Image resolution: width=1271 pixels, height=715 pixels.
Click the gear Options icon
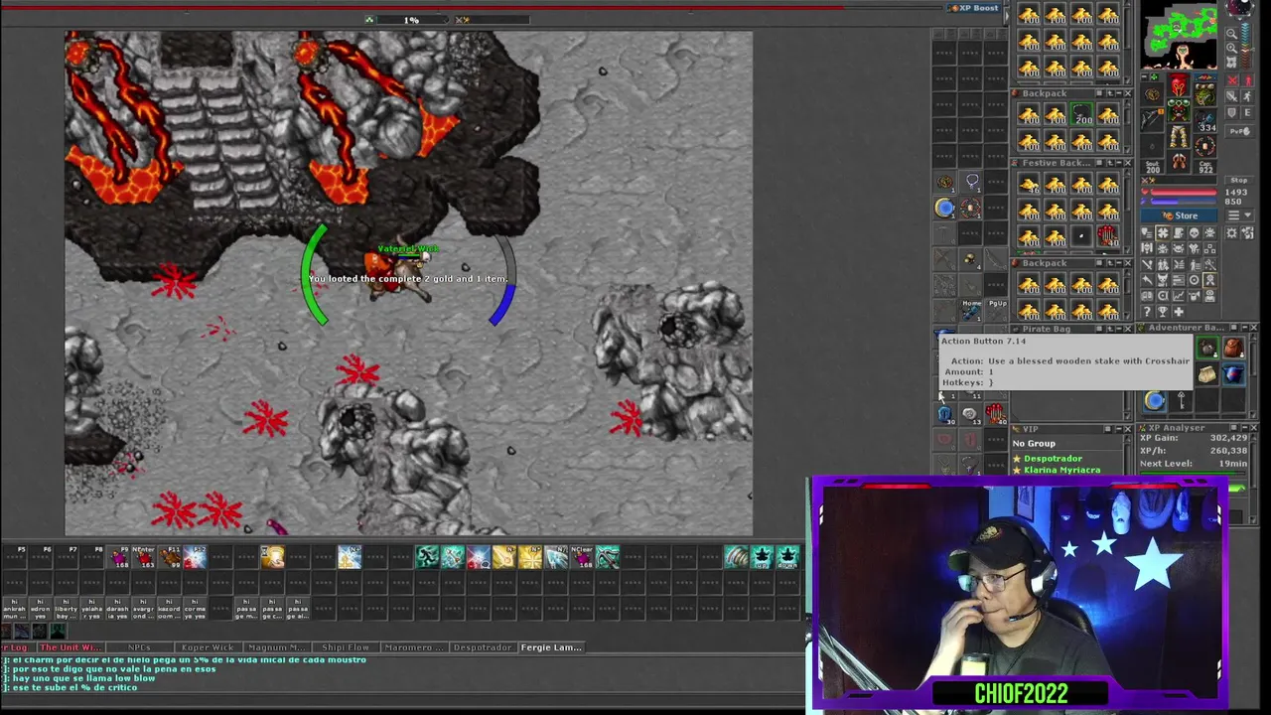click(1231, 233)
